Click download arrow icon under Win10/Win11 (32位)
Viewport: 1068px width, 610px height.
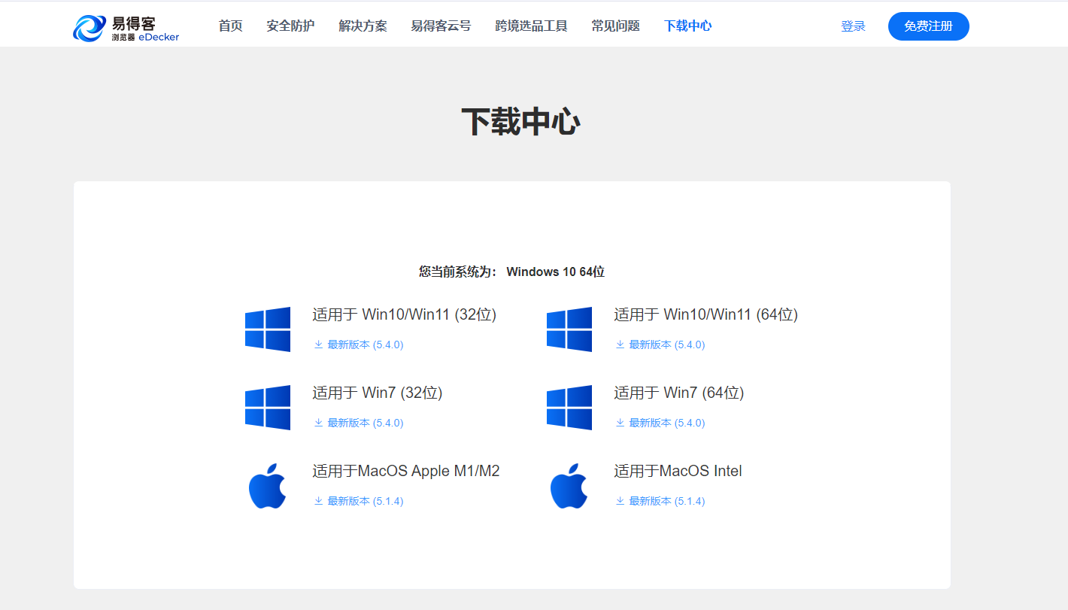coord(318,344)
